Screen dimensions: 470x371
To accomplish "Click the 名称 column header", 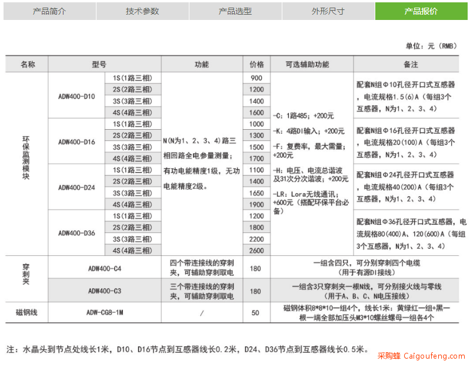I will (x=27, y=64).
